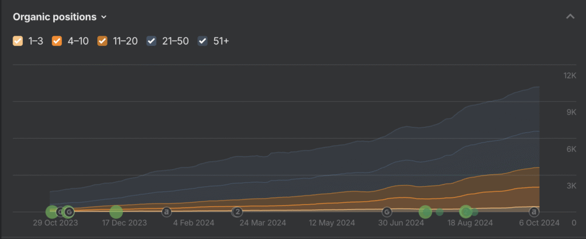Toggle the 4–10 positions checkbox
Viewport: 586px width, 239px height.
tap(57, 41)
